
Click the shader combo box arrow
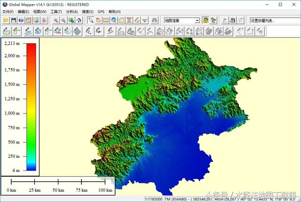[x=197, y=21]
